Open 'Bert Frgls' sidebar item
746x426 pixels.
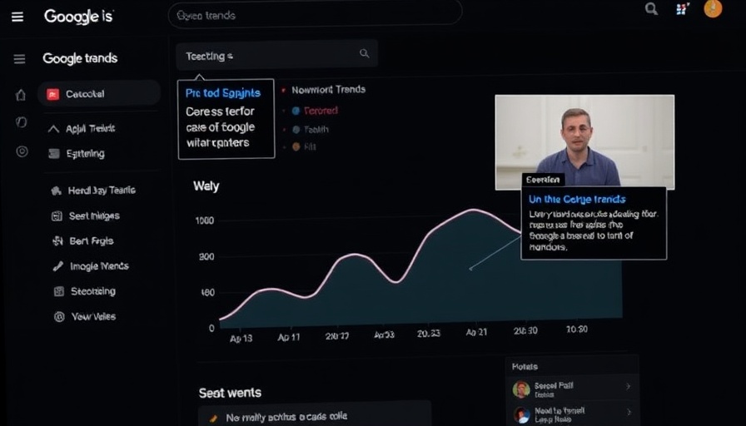coord(92,241)
